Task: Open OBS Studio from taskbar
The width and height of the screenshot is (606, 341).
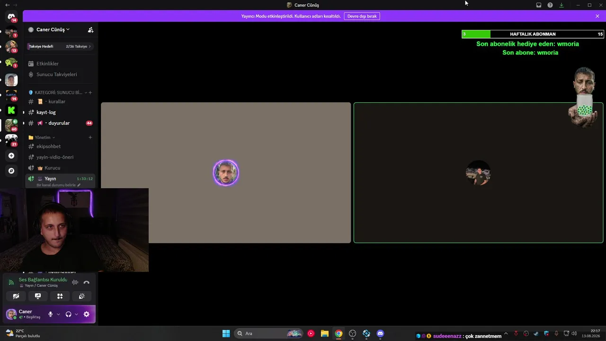Action: 352,333
